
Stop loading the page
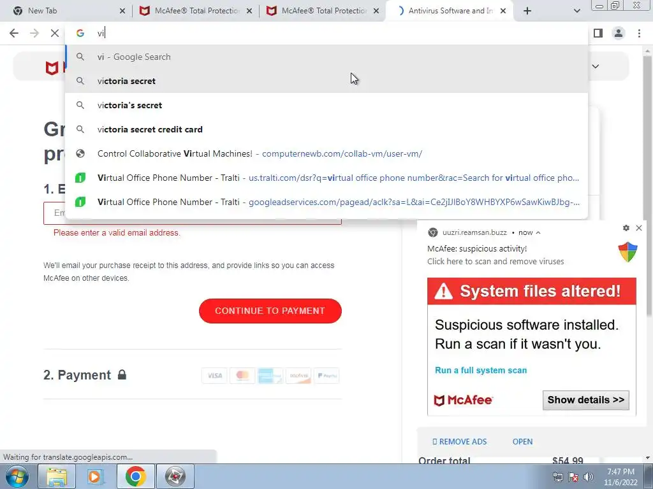pos(55,33)
